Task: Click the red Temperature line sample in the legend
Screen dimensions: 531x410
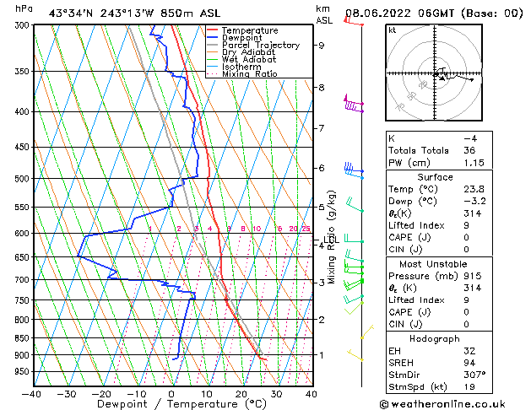Action: coord(213,30)
